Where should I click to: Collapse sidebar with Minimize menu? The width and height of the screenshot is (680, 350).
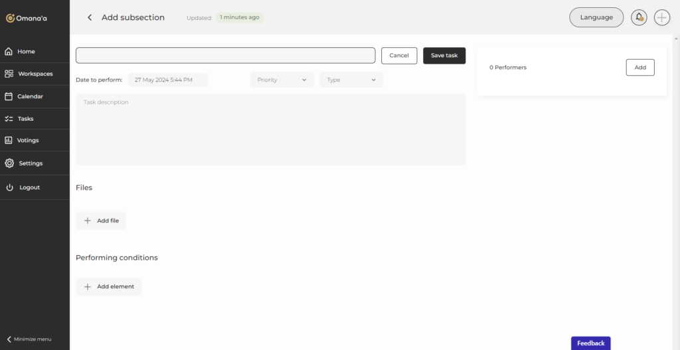pyautogui.click(x=29, y=339)
